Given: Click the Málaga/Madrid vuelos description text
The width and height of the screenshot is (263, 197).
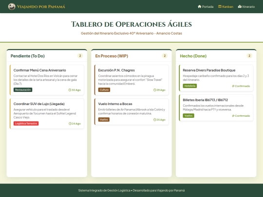Looking at the screenshot, I should click(213, 107).
